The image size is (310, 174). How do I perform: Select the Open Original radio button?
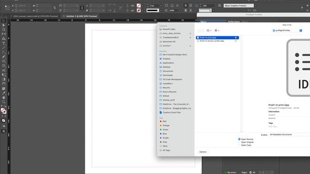pyautogui.click(x=239, y=142)
